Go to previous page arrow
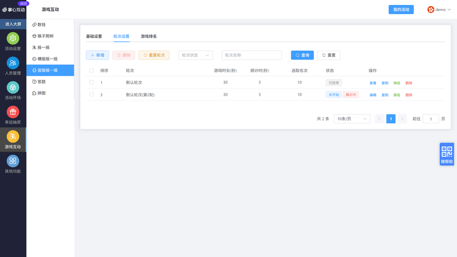This screenshot has height=257, width=457. (x=379, y=119)
